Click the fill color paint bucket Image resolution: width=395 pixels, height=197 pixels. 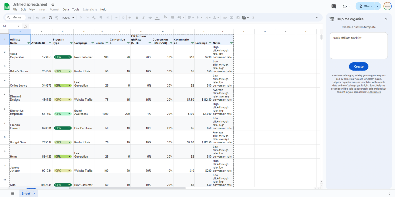[165, 18]
